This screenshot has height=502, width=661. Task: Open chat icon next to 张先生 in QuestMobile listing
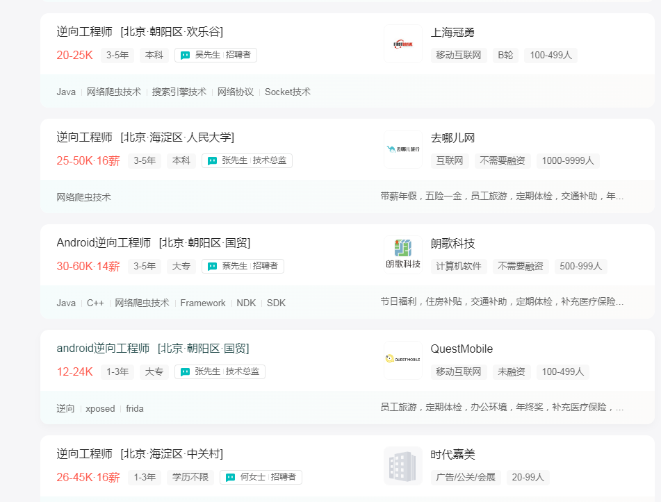click(x=185, y=372)
